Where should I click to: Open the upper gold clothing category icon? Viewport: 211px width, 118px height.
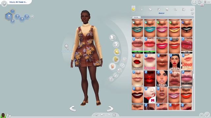(117, 51)
